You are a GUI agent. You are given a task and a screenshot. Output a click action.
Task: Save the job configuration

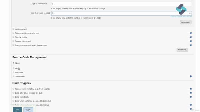coord(17,110)
